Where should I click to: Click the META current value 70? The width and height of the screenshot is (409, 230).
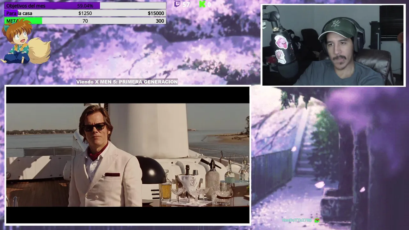pos(85,21)
